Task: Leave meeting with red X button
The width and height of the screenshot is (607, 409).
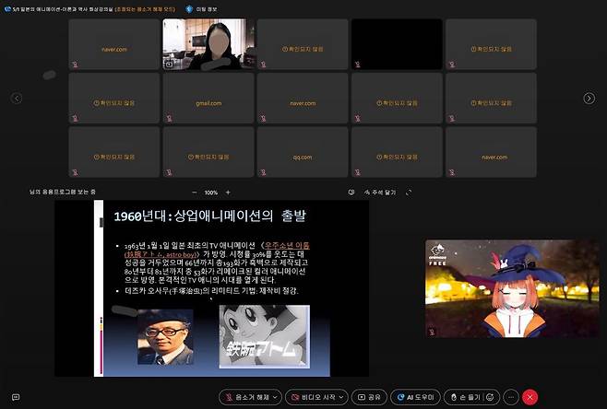Action: [x=530, y=397]
